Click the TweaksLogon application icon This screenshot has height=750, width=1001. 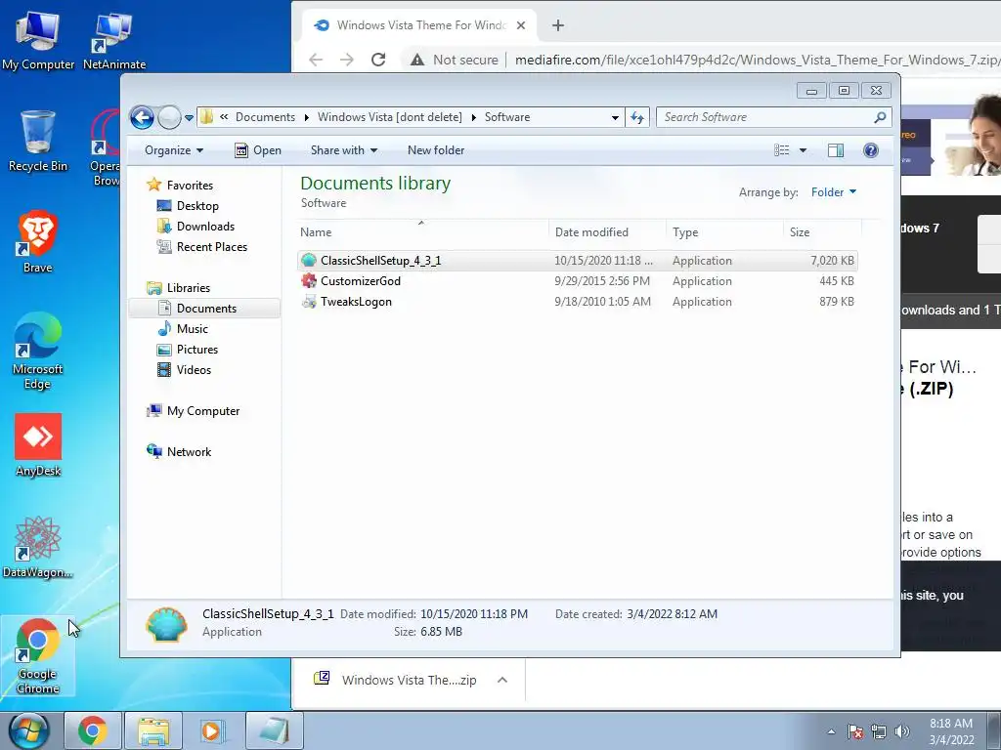click(309, 302)
